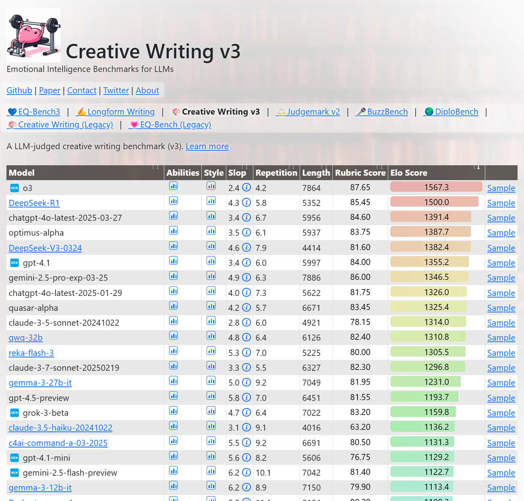Go to EQ-Bench3 leaderboard tab
The width and height of the screenshot is (524, 501).
(x=34, y=112)
